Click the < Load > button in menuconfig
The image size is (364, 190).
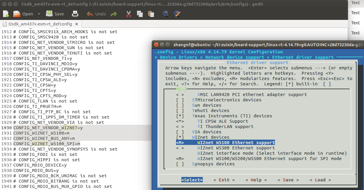point(320,180)
